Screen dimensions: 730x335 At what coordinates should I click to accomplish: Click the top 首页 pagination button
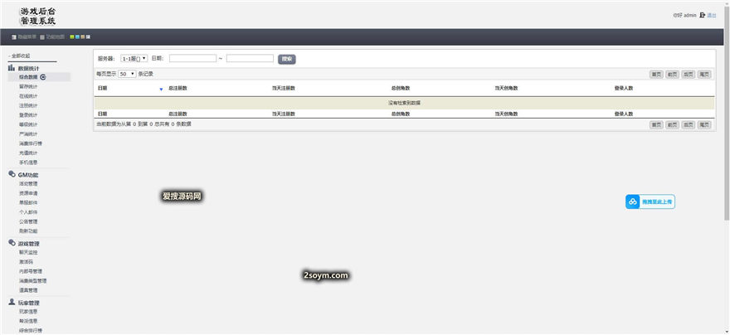coord(655,74)
